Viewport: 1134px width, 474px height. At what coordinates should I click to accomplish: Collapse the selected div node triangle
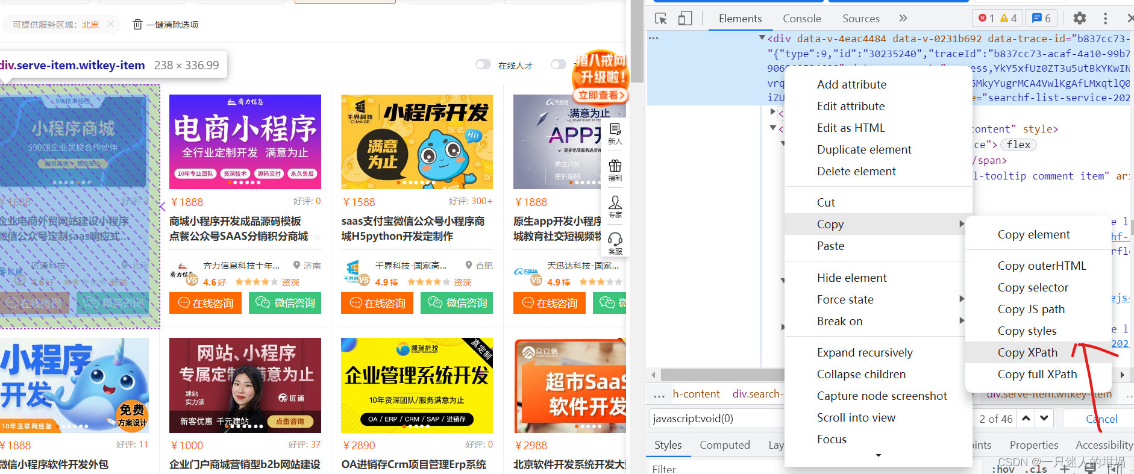[x=762, y=38]
